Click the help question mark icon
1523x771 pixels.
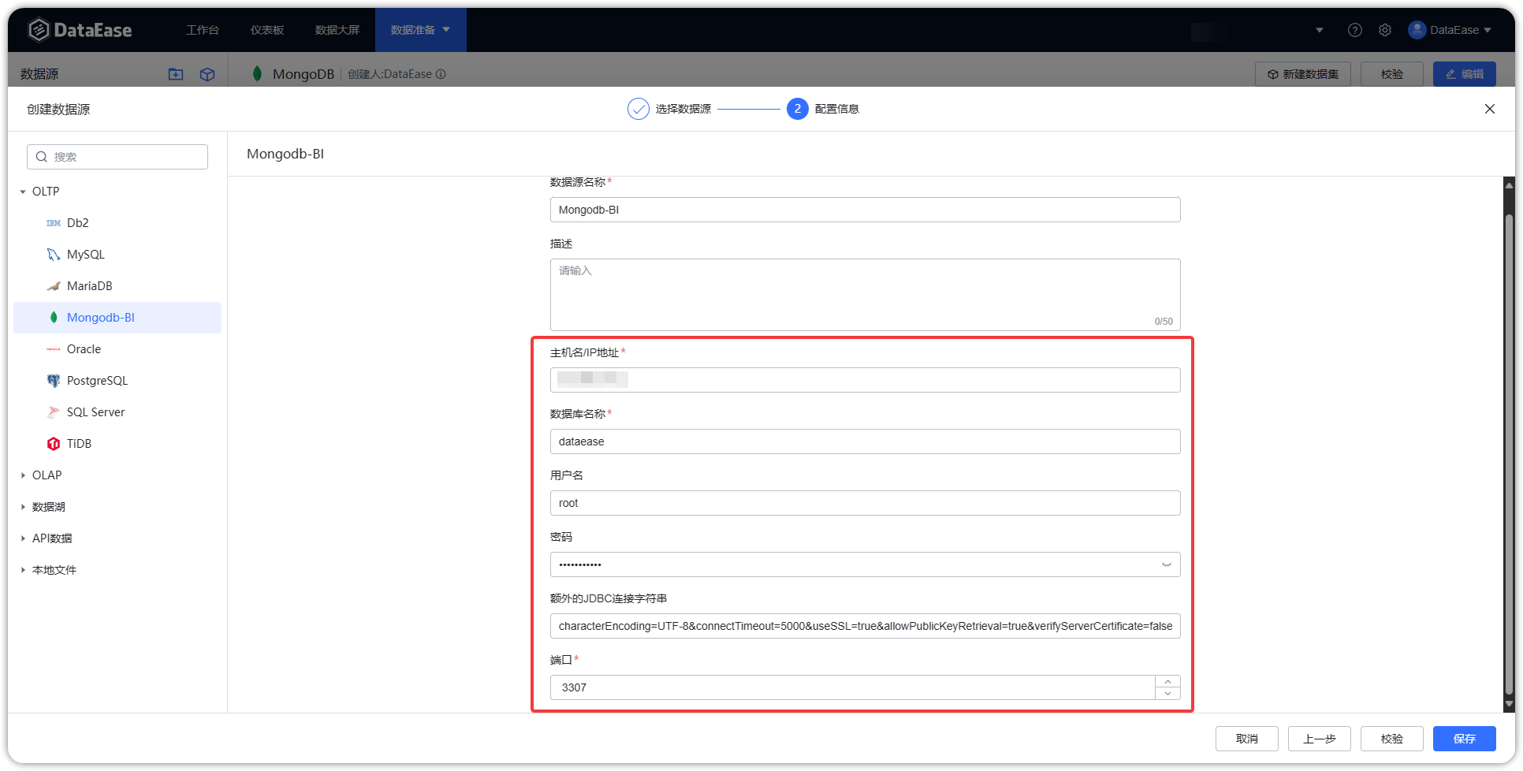1354,30
